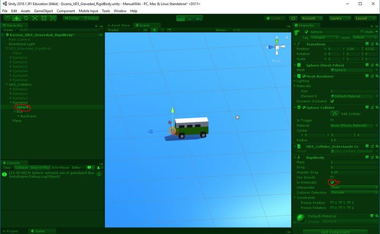Check Freeze Rotation Z

[x=349, y=207]
